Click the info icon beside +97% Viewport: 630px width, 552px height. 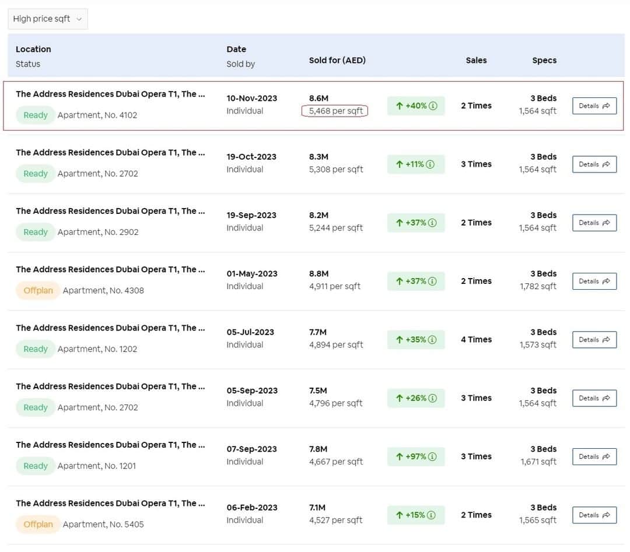click(x=432, y=456)
